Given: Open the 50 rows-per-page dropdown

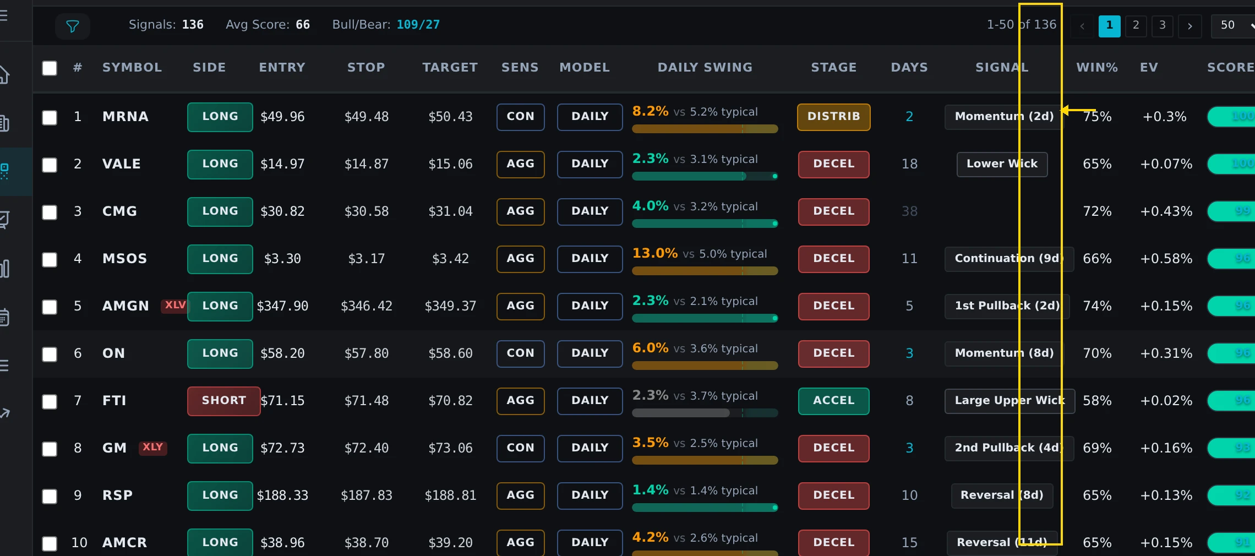Looking at the screenshot, I should click(1233, 26).
